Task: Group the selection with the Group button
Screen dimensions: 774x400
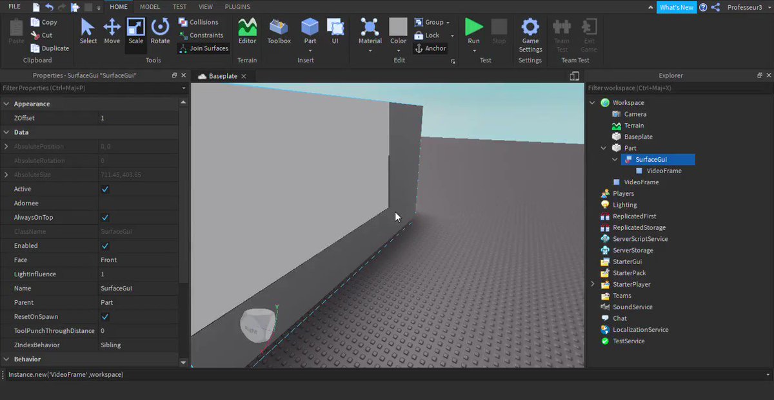Action: [429, 23]
